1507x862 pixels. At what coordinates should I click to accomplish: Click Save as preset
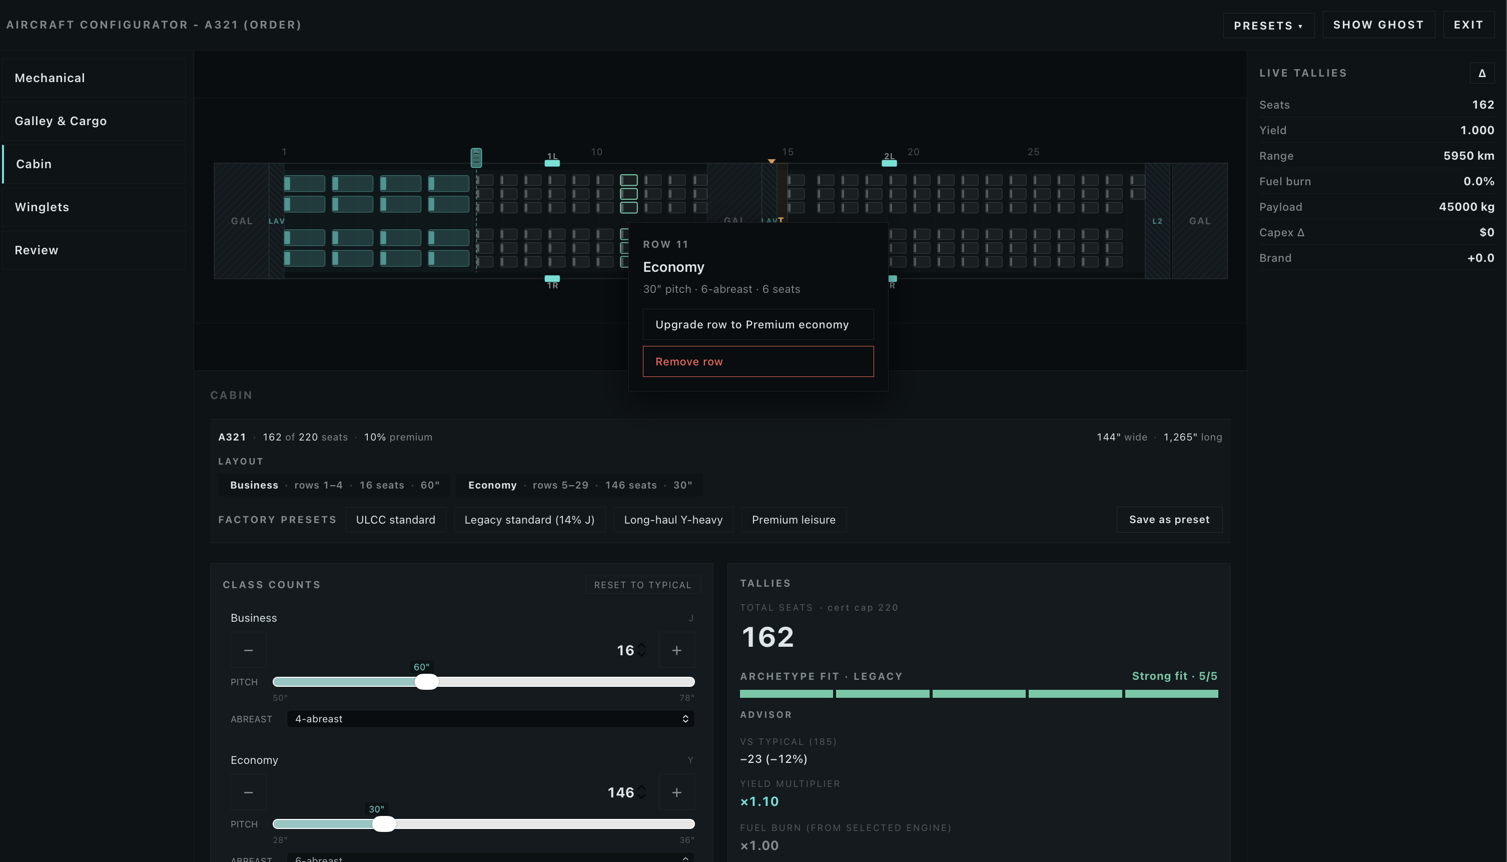pyautogui.click(x=1169, y=520)
